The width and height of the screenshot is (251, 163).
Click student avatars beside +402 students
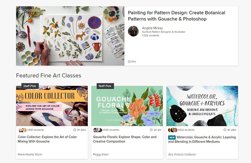[173, 130]
